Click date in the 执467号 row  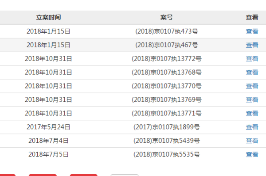pos(48,45)
